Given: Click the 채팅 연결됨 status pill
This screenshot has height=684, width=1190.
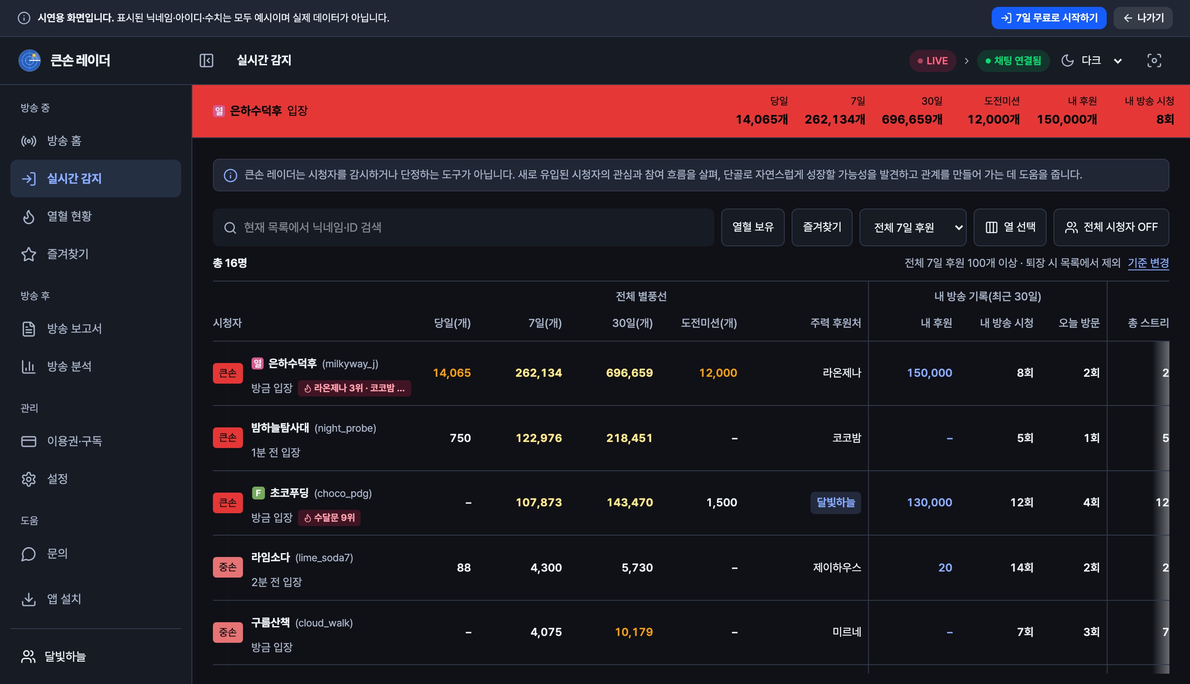Looking at the screenshot, I should point(1013,61).
